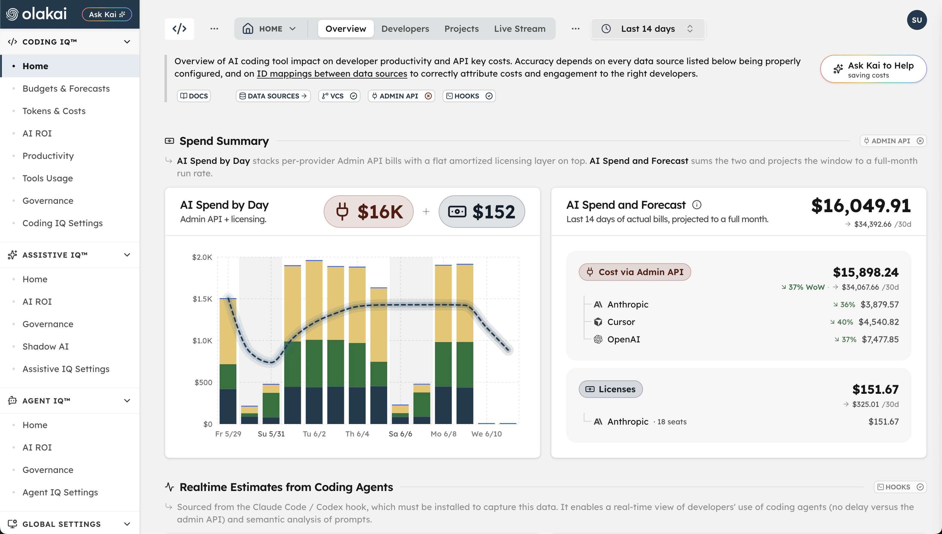Click the Fr 5/29 bar in spend chart
This screenshot has width=942, height=534.
click(x=228, y=361)
